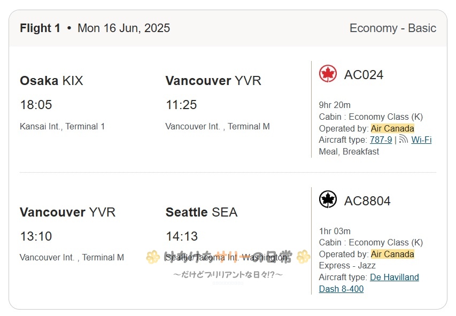Click Kansai Int., Terminal 1 text
The image size is (456, 316).
click(x=62, y=126)
